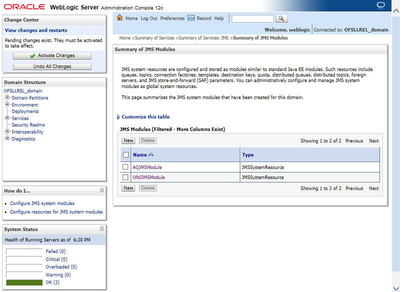Click the green check on Activate Changes
The height and width of the screenshot is (292, 400).
pos(33,56)
